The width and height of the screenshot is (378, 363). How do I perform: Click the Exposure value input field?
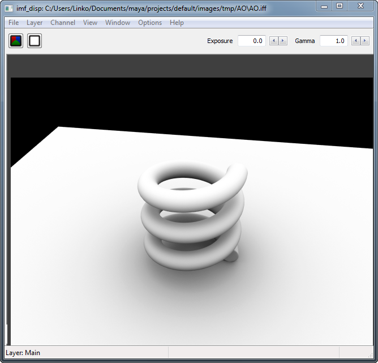252,41
